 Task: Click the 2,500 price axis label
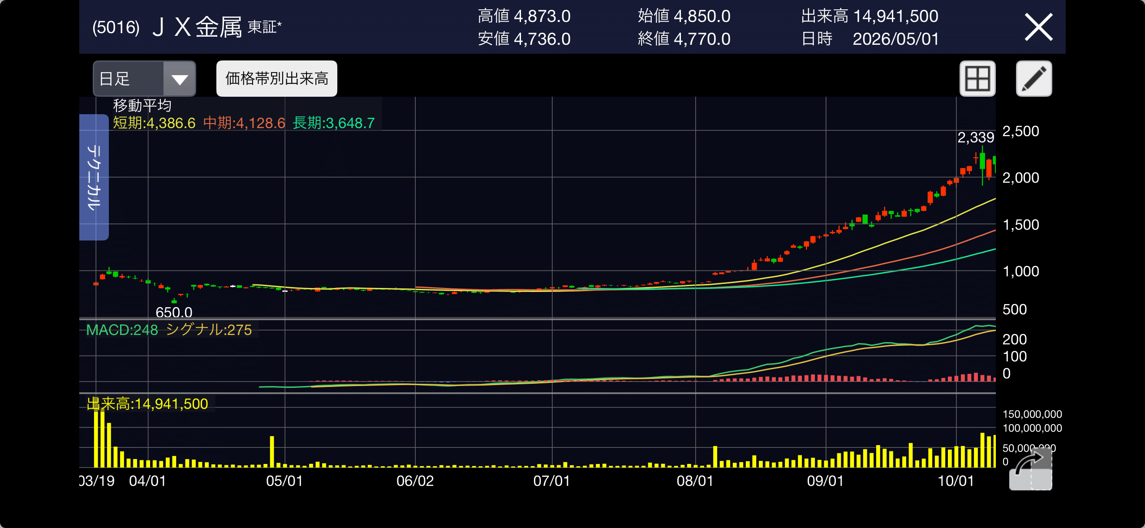pos(1021,131)
